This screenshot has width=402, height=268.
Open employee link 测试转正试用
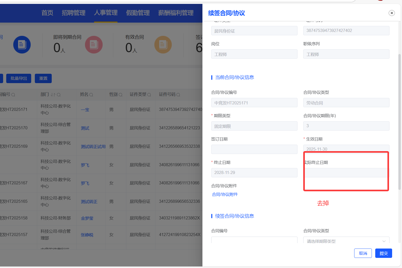[x=93, y=147]
